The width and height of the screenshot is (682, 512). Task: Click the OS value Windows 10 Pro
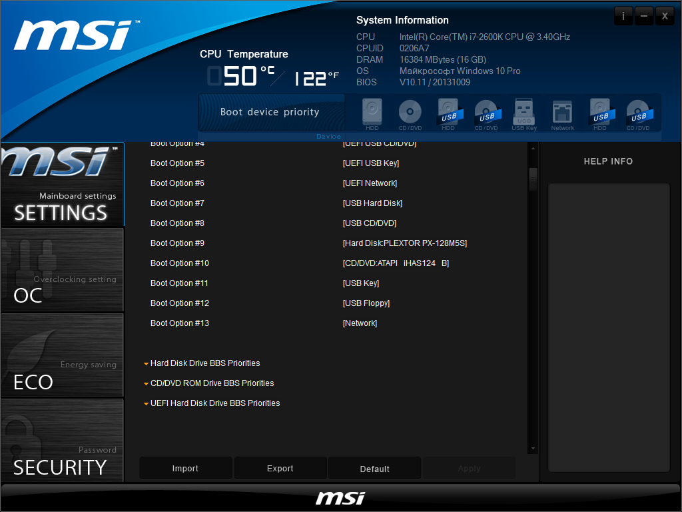click(x=460, y=71)
